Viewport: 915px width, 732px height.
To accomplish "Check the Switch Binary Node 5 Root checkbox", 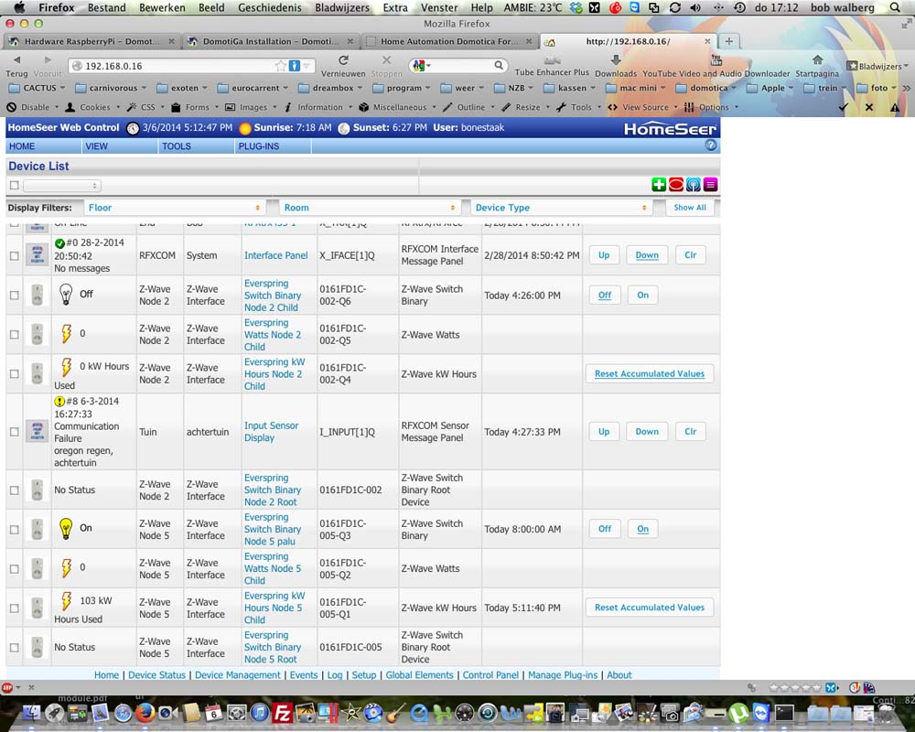I will click(x=15, y=647).
